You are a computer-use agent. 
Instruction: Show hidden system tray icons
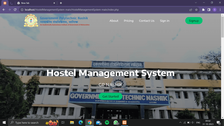pos(180,122)
